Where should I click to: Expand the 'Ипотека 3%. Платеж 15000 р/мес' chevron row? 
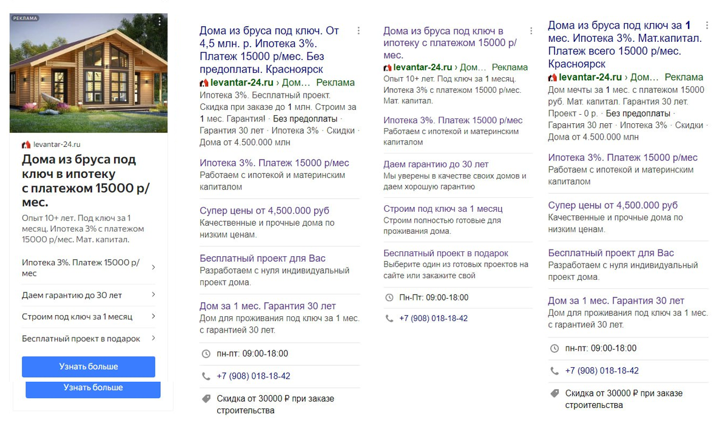(153, 268)
